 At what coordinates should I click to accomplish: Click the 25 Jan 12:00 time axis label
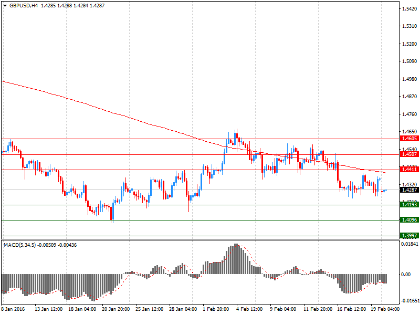[x=150, y=309]
